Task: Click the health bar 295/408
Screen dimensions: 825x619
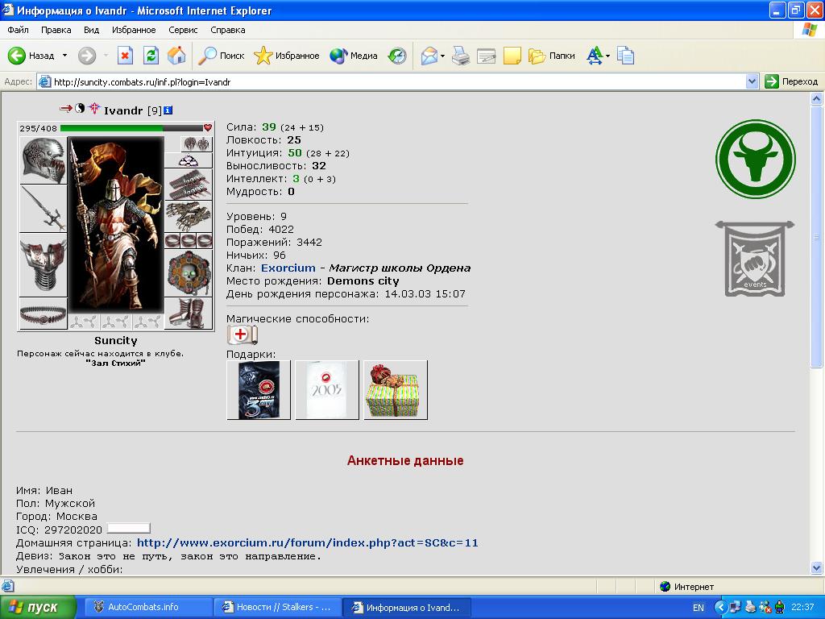Action: (x=131, y=128)
